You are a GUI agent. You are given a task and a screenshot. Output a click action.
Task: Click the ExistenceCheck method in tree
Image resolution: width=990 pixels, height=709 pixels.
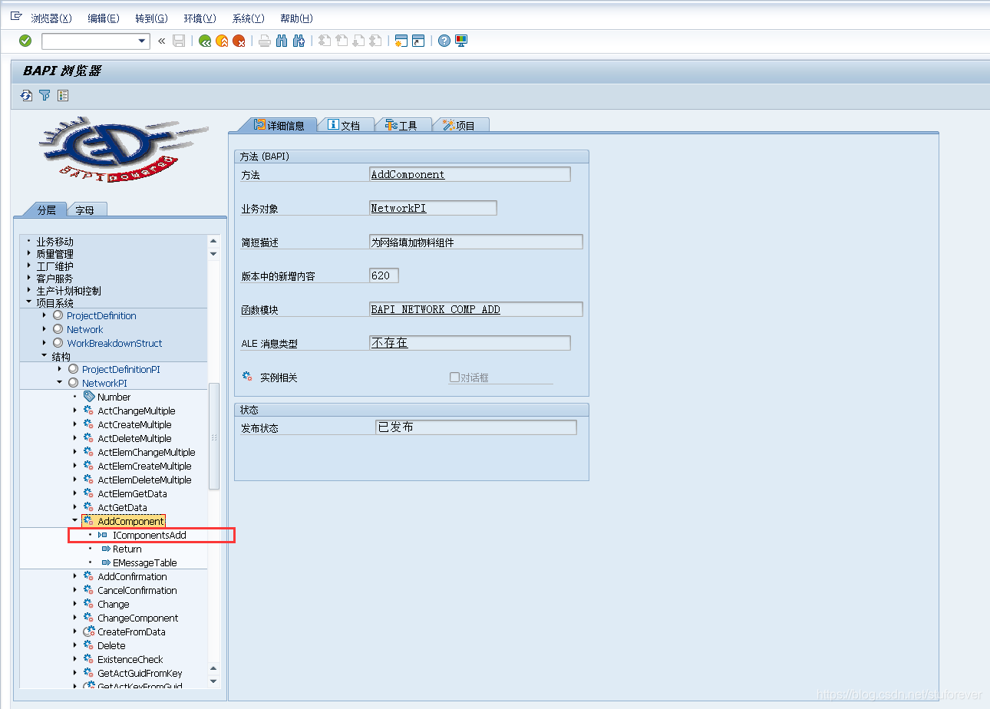pos(130,659)
